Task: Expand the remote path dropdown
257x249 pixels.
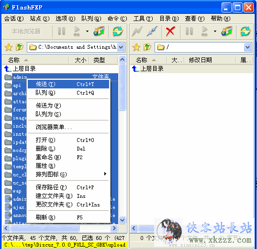Action: click(x=247, y=47)
